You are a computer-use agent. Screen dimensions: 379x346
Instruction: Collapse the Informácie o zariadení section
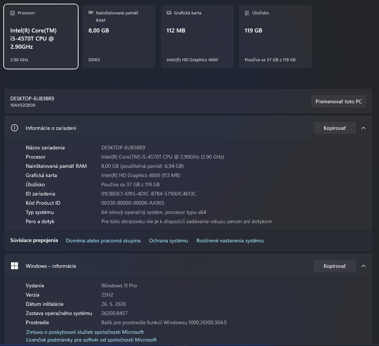[x=363, y=128]
